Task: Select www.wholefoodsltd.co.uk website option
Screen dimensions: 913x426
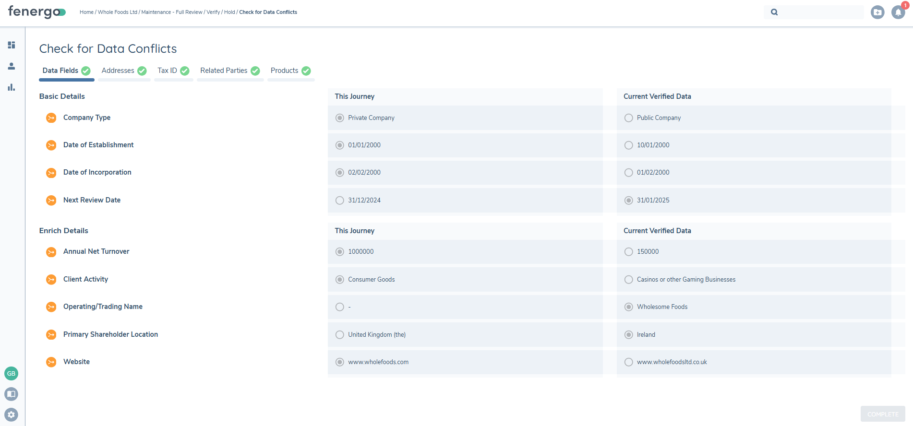Action: coord(628,362)
